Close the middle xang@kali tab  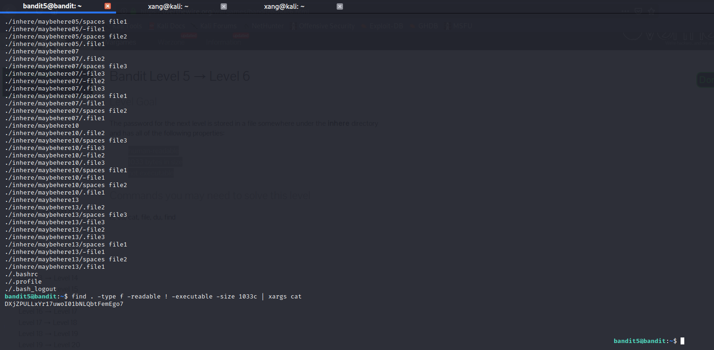click(224, 6)
